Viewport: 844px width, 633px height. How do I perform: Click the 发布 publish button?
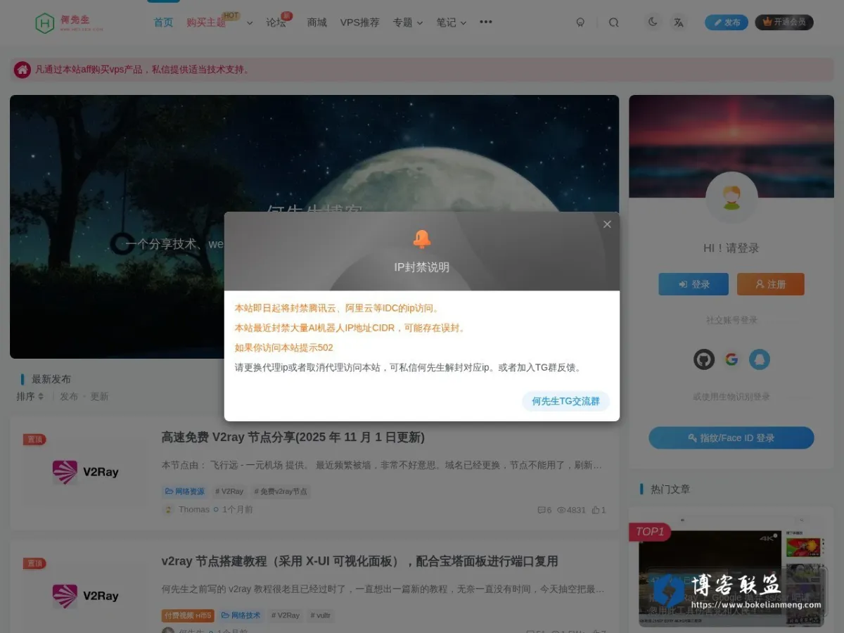727,23
